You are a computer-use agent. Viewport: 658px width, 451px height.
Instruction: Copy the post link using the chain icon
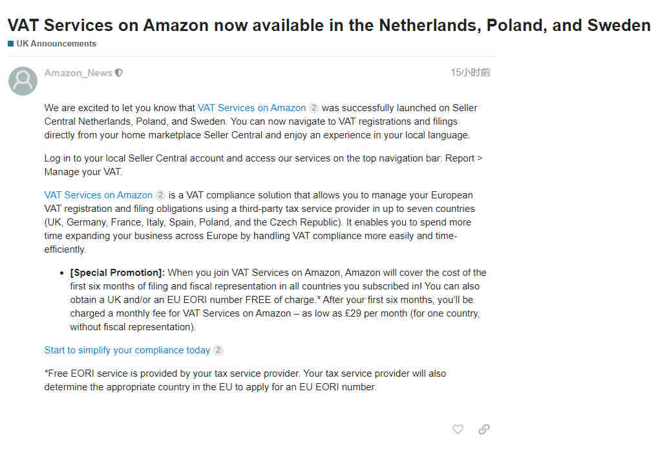[483, 429]
